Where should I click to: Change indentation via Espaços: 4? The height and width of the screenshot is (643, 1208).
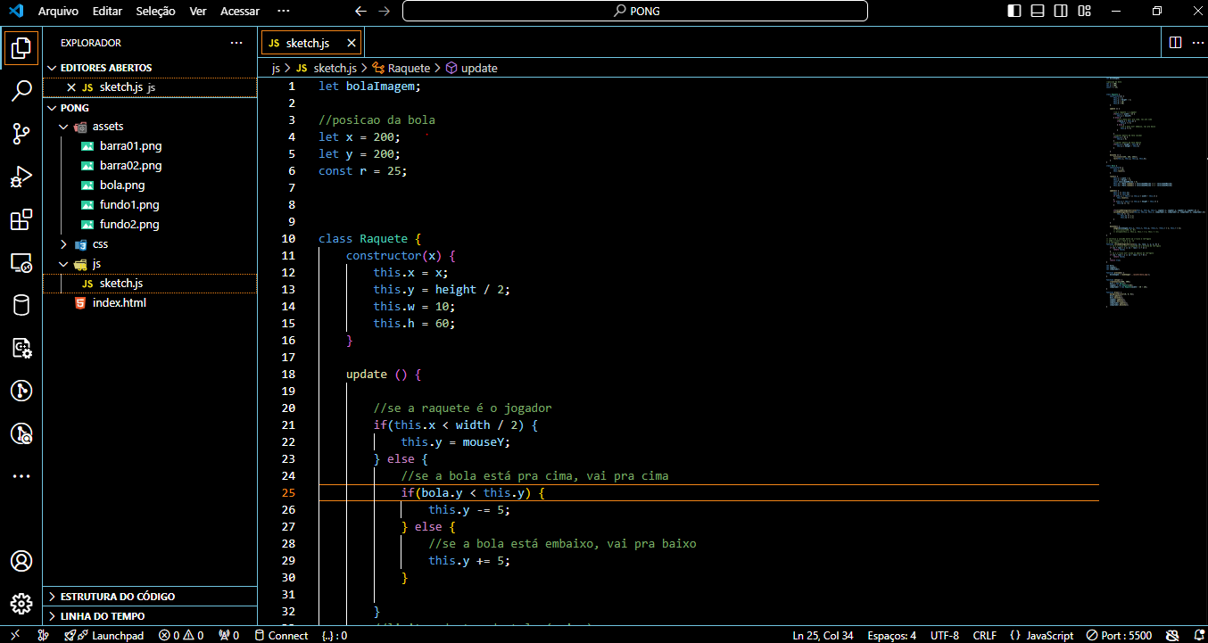pyautogui.click(x=892, y=635)
